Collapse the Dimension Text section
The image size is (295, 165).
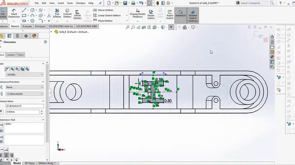(43, 120)
